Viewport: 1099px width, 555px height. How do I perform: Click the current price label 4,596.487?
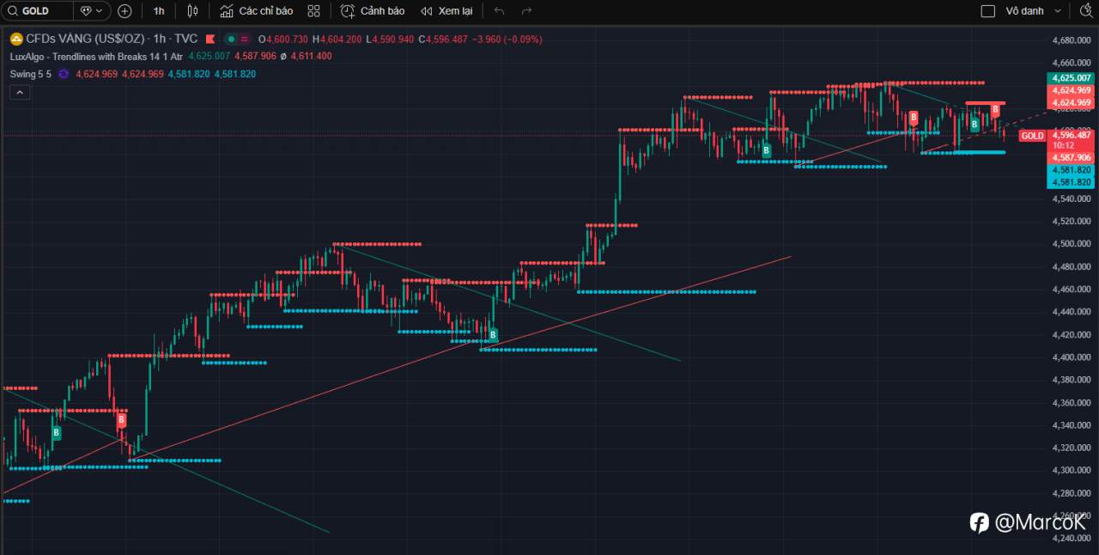[1071, 135]
